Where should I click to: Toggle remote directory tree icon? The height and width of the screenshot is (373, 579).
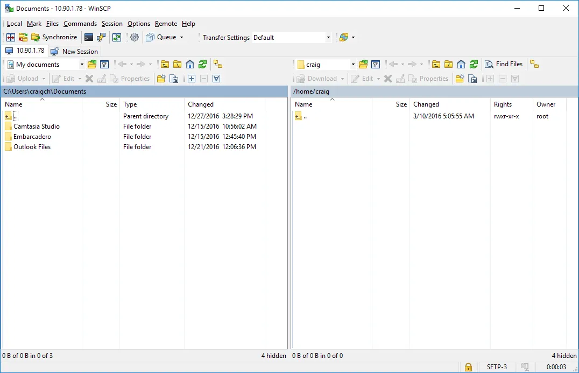coord(534,65)
